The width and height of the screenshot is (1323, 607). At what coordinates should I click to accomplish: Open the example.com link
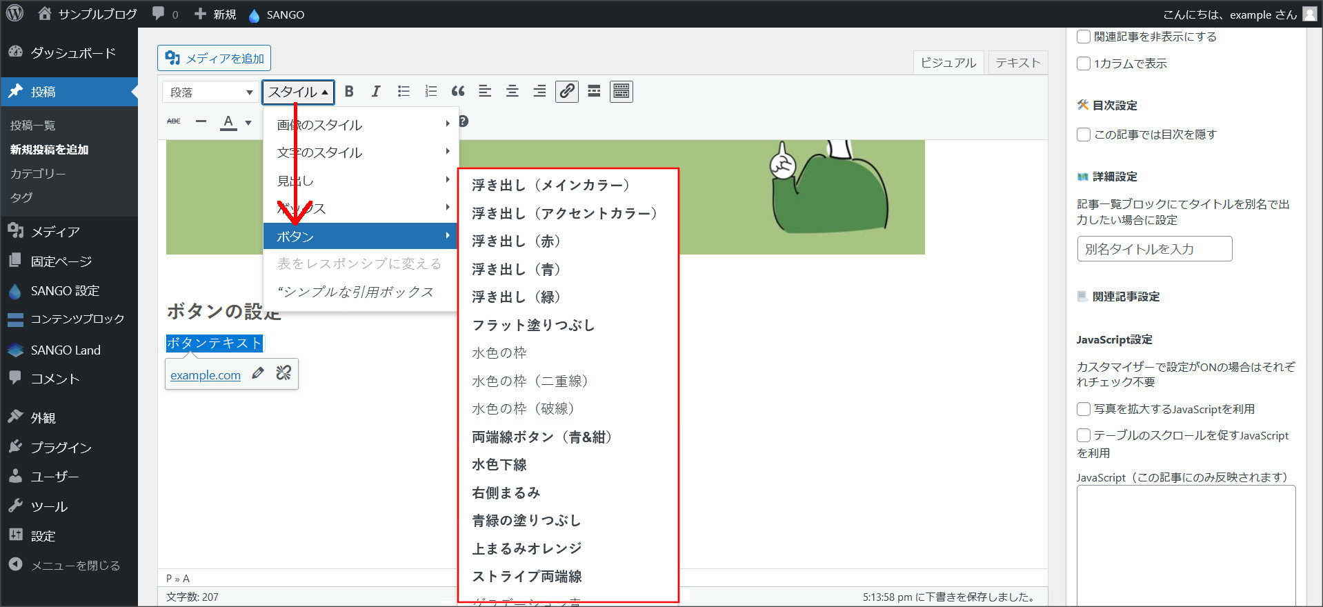pyautogui.click(x=206, y=375)
